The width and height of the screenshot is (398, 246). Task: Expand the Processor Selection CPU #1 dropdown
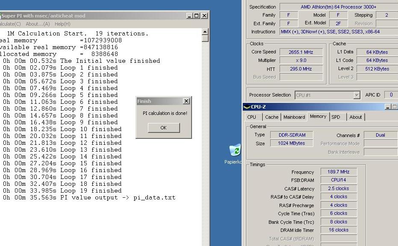[357, 95]
